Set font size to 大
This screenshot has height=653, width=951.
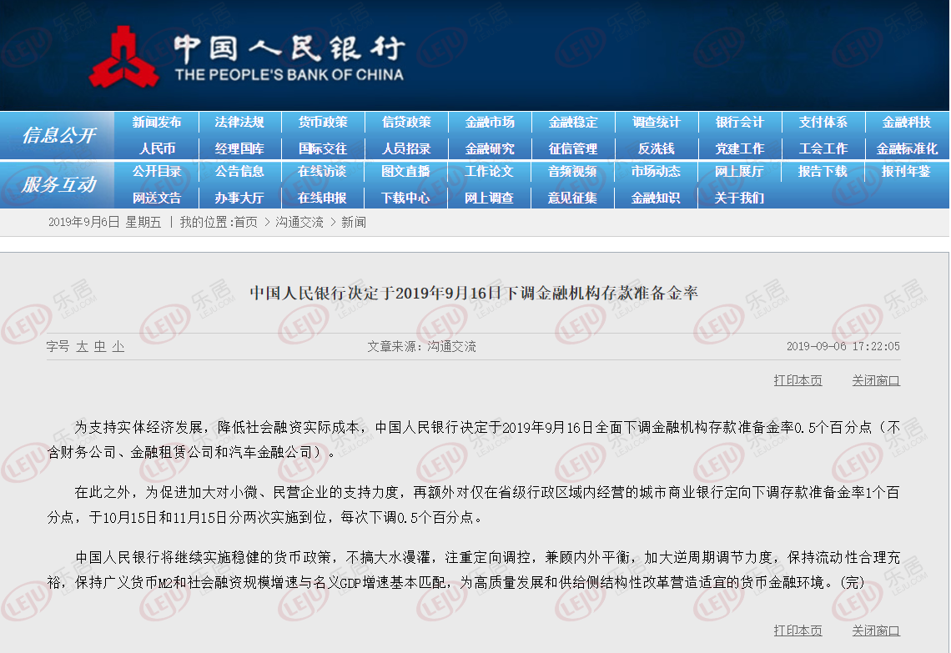tap(83, 347)
